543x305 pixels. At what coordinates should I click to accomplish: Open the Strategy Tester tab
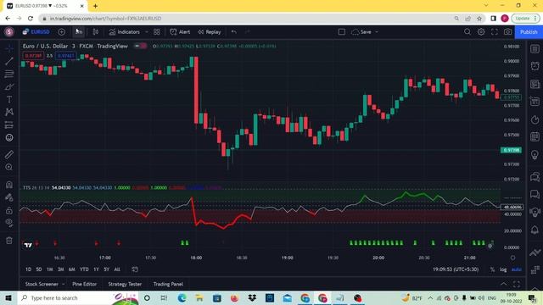[x=125, y=284]
